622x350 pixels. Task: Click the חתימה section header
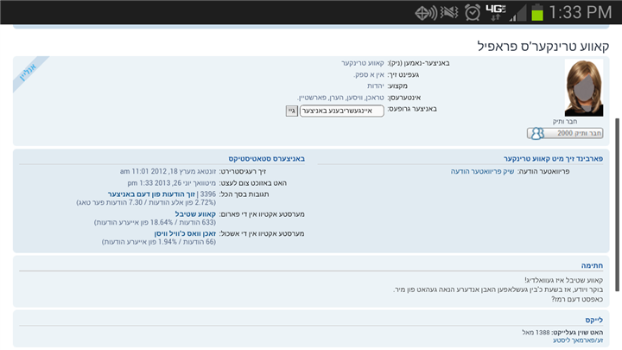coord(592,265)
